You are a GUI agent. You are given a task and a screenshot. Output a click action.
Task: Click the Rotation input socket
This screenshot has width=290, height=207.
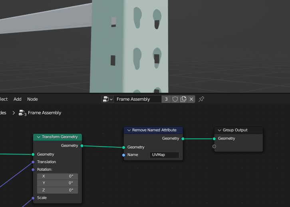33,170
